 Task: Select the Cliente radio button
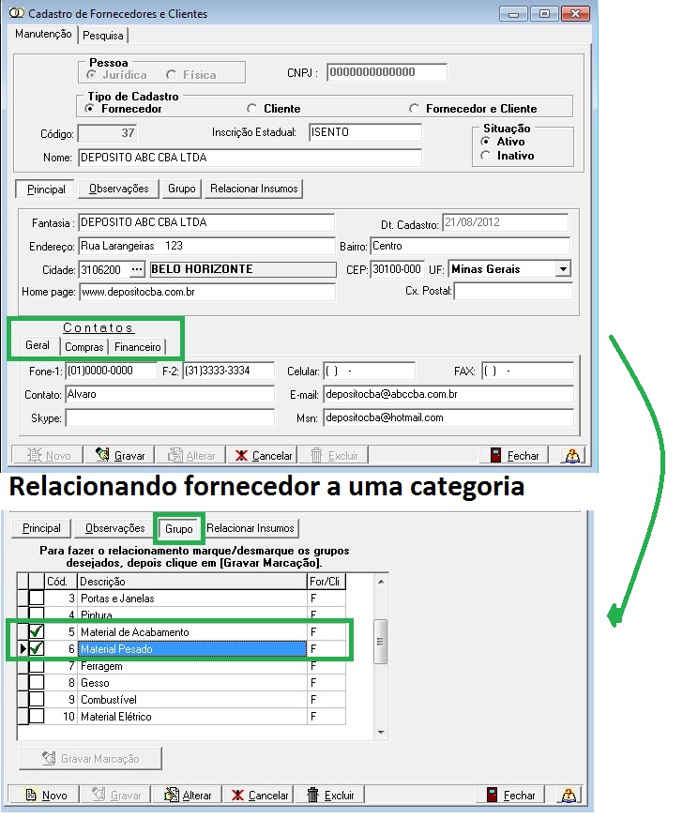pos(251,109)
